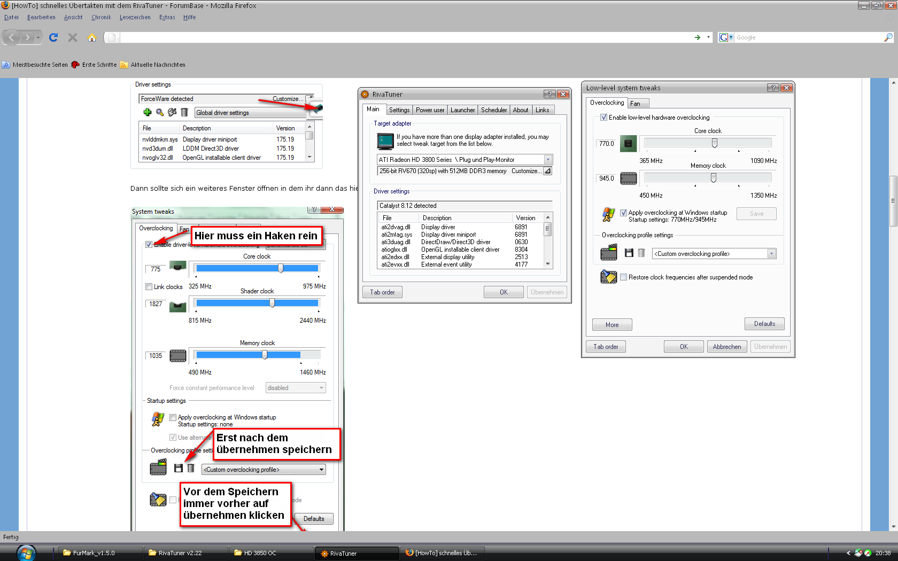Image resolution: width=898 pixels, height=561 pixels.
Task: Open the Custom overclocking profile dropdown in Low-level tweaks
Action: [772, 254]
